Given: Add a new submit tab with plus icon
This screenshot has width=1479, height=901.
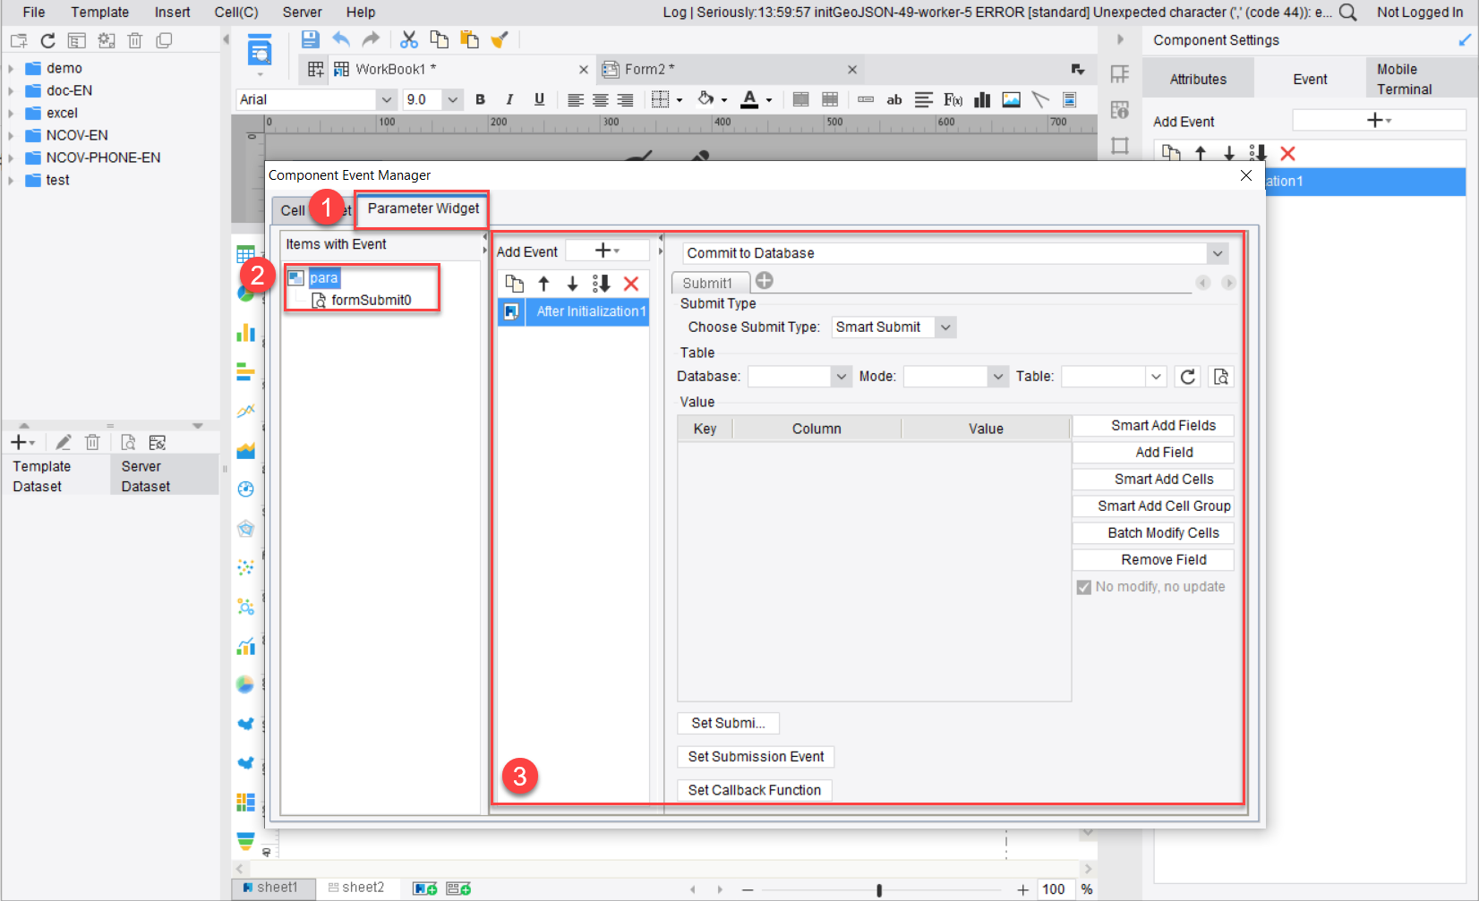Looking at the screenshot, I should click(765, 281).
